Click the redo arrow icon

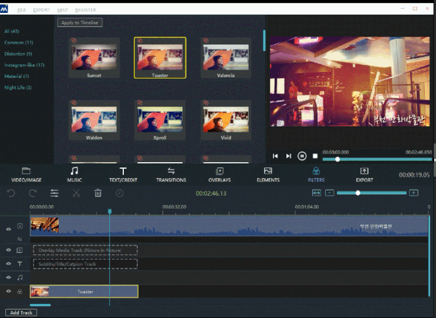tap(32, 193)
